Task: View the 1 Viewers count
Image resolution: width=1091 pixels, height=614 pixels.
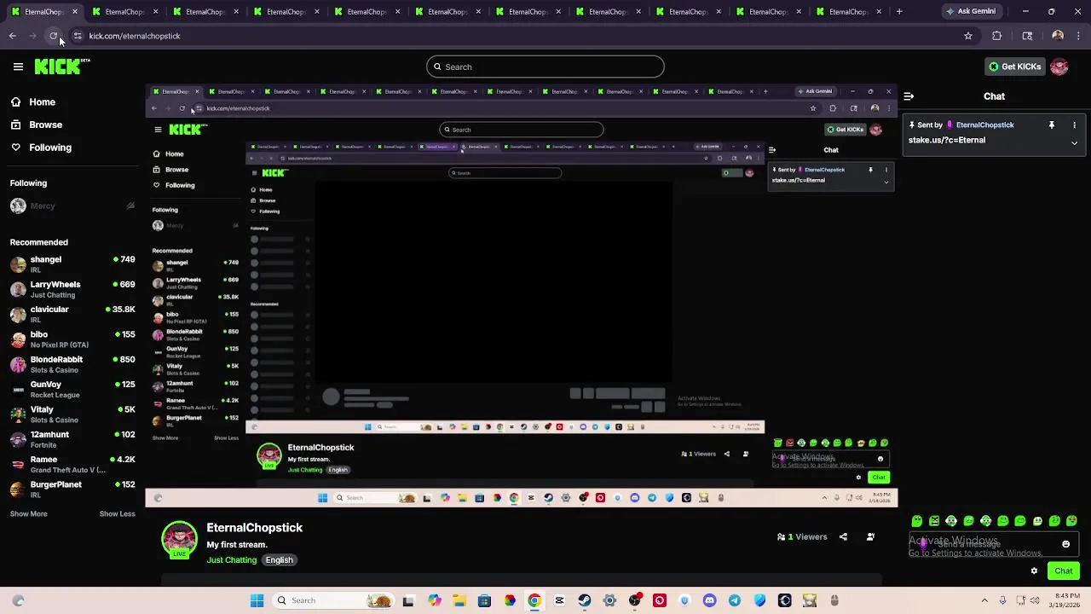Action: [x=802, y=537]
